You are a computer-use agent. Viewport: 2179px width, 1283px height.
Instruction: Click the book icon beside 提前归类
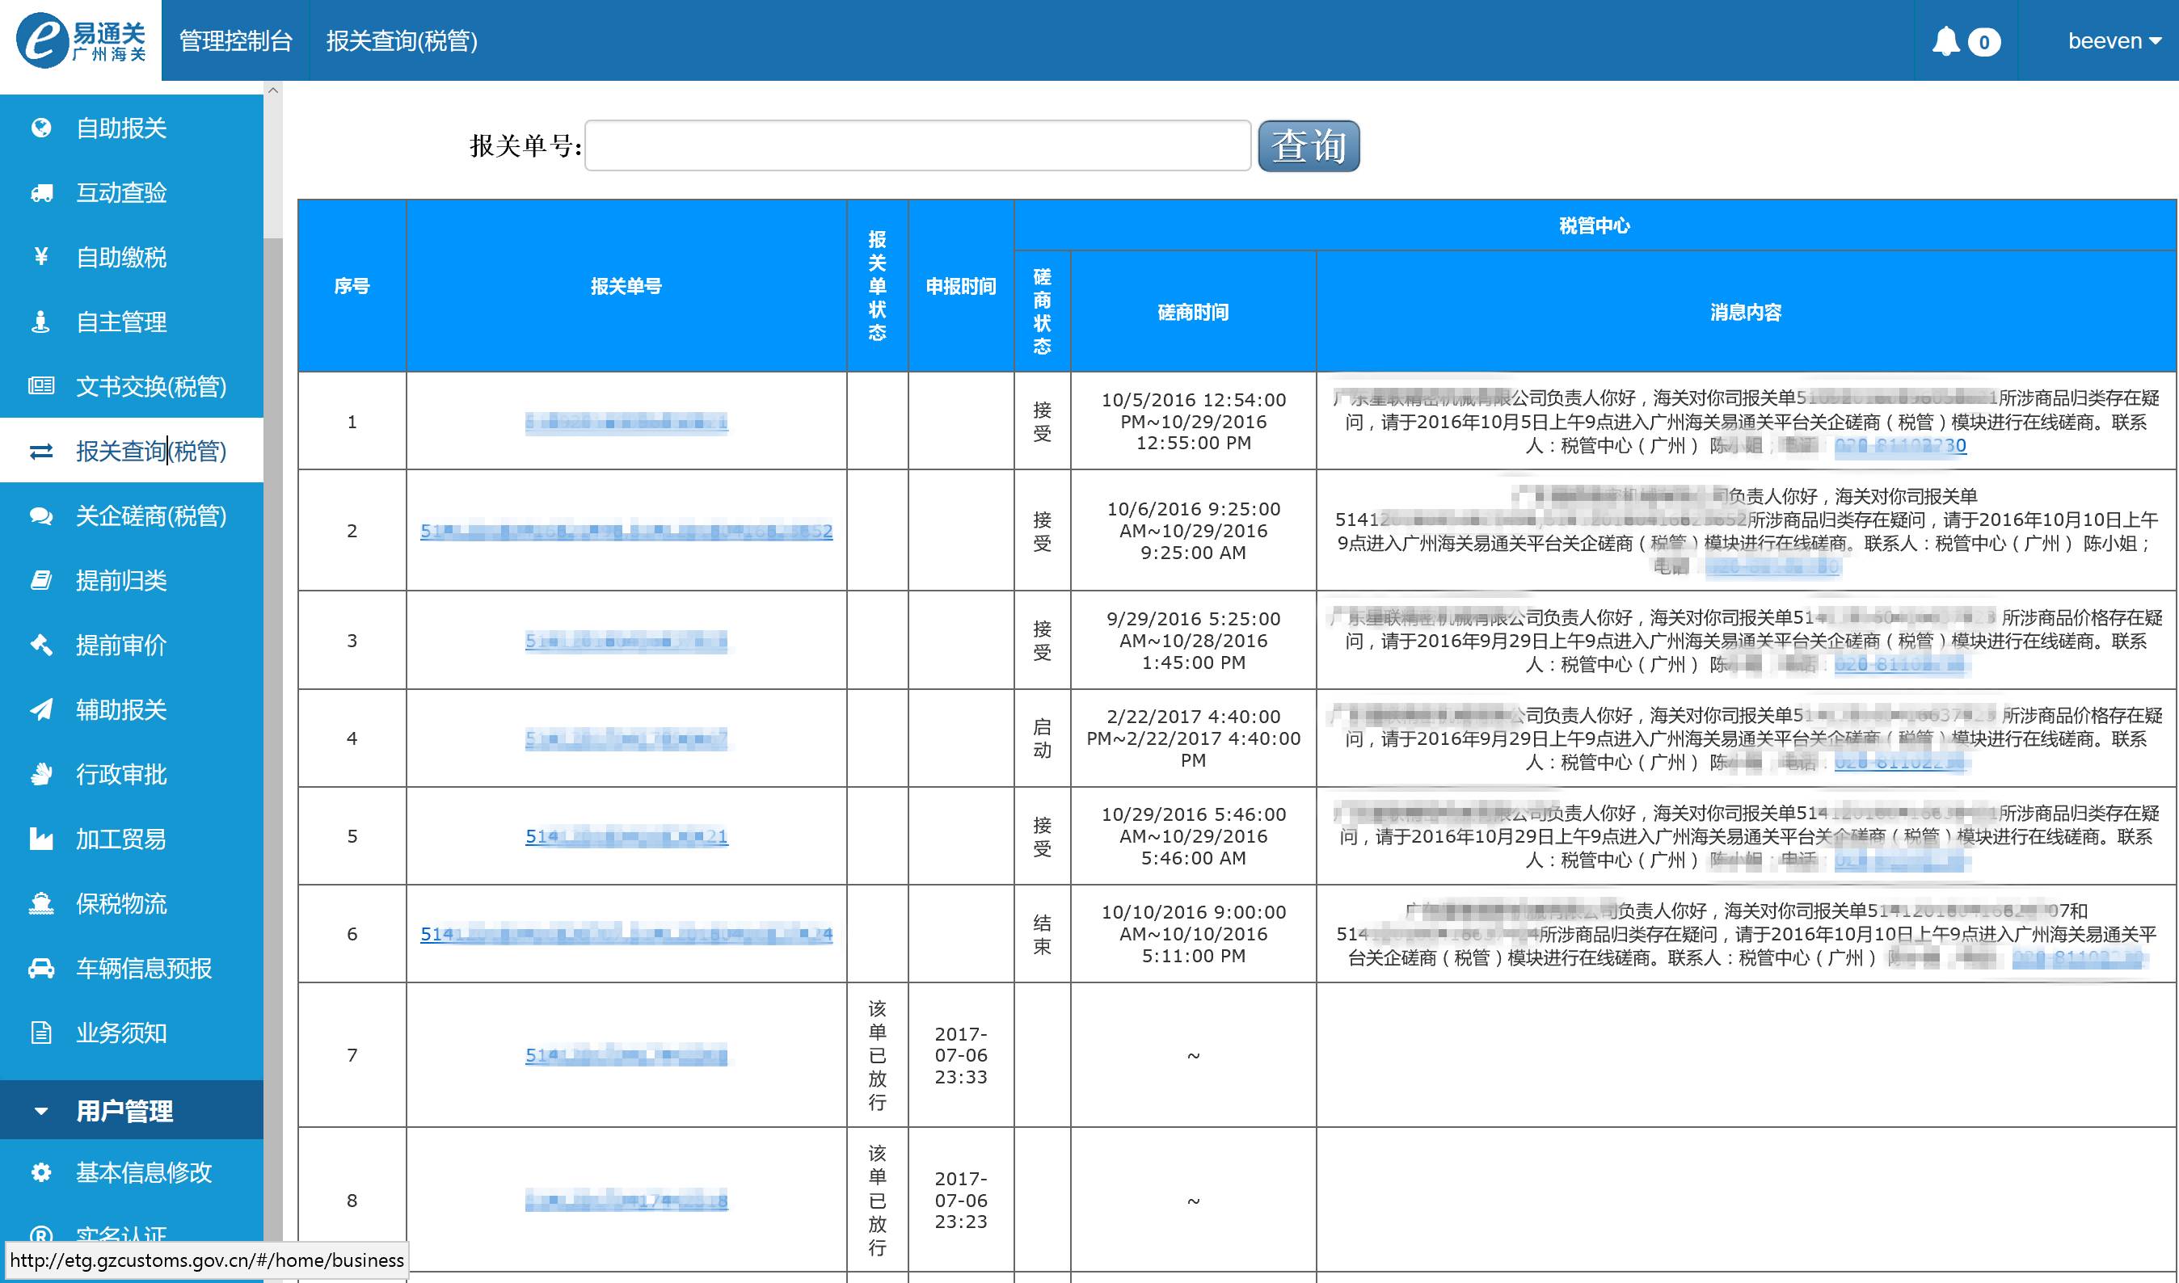tap(40, 580)
